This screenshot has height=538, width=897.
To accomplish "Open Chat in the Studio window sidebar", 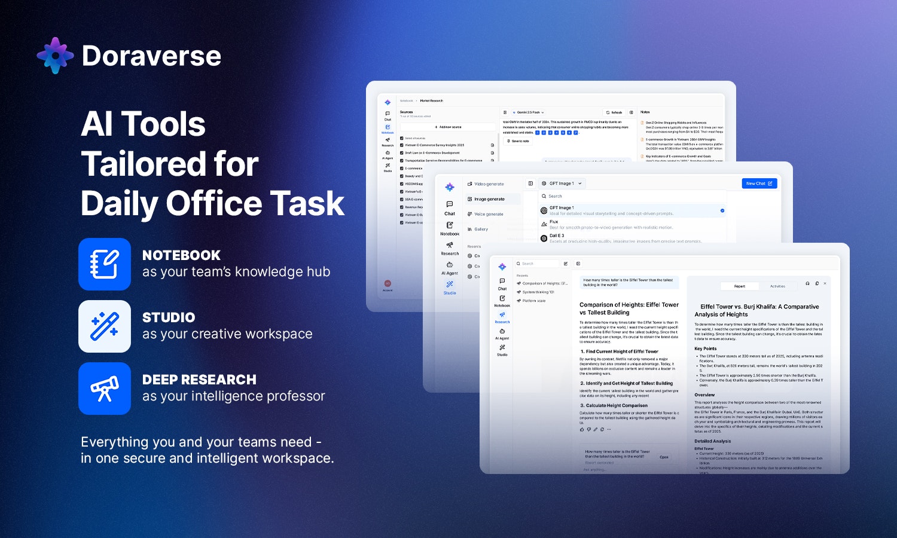I will 450,208.
